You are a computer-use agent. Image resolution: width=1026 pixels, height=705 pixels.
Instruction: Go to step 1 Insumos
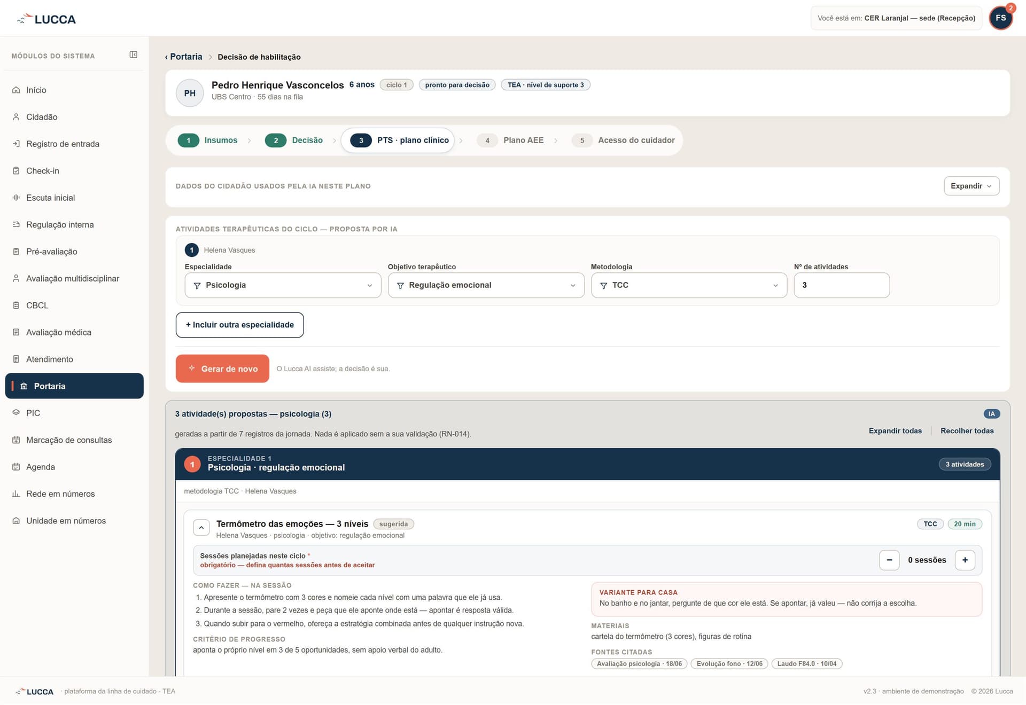click(x=208, y=140)
